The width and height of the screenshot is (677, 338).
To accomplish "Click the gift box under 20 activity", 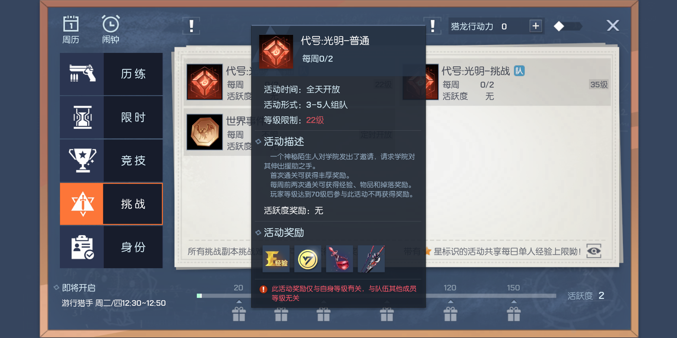I will (239, 314).
